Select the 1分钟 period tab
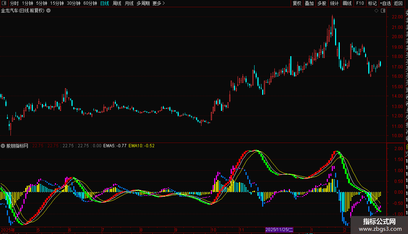The height and width of the screenshot is (234, 408). click(27, 3)
